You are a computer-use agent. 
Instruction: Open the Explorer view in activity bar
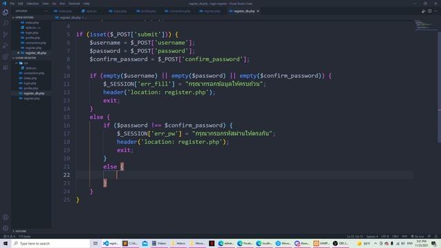[6, 12]
